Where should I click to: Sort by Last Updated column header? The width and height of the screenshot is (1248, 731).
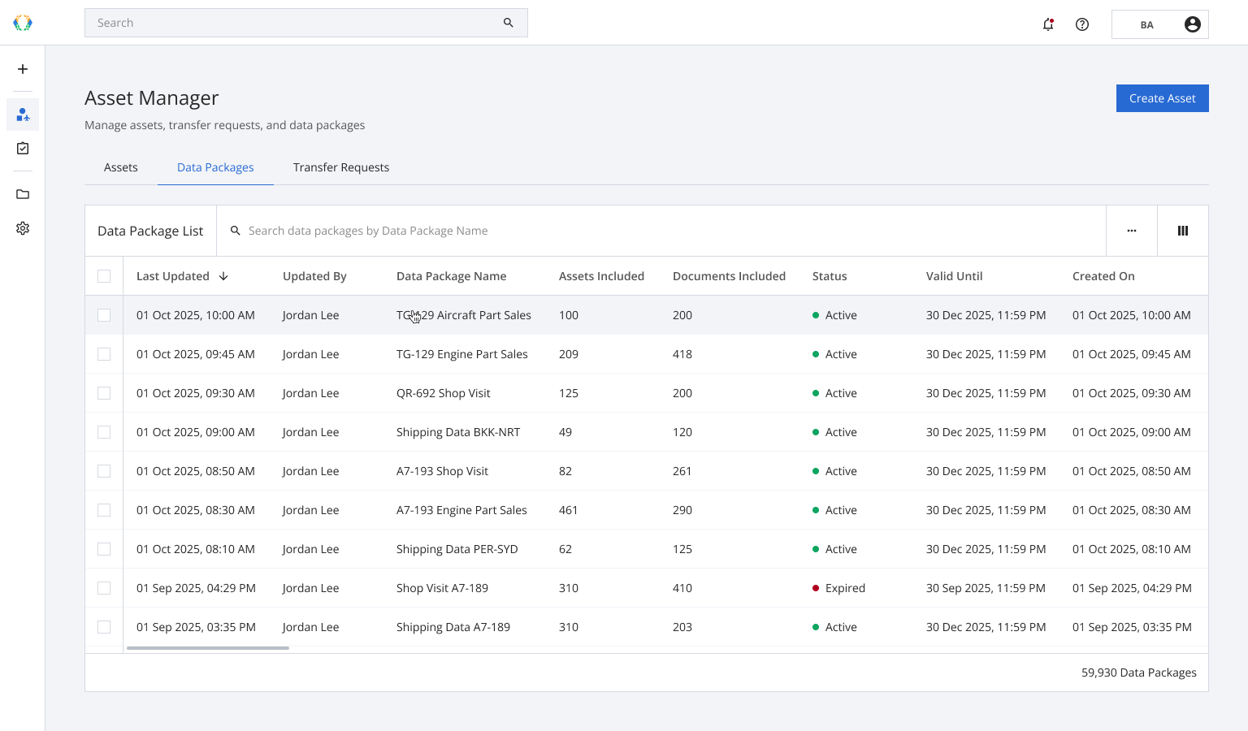[173, 276]
